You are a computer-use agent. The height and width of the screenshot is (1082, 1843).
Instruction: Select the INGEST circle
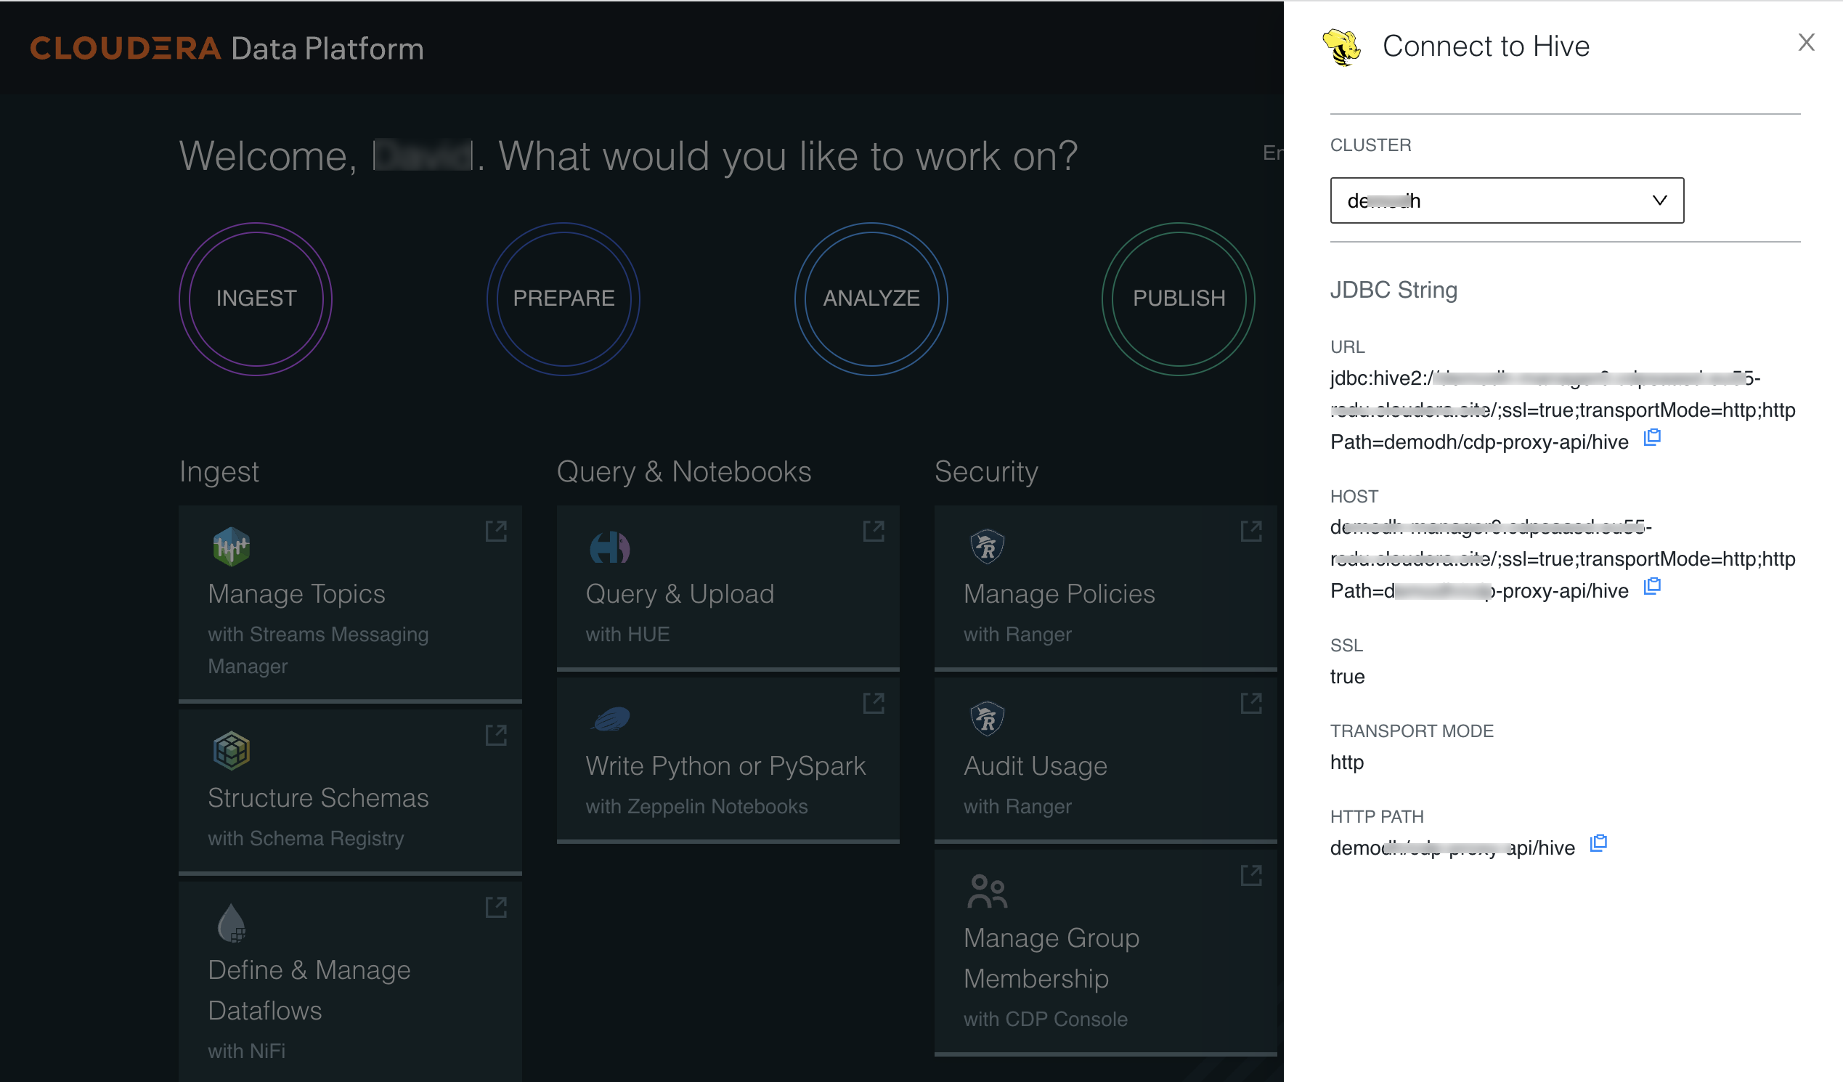point(256,298)
